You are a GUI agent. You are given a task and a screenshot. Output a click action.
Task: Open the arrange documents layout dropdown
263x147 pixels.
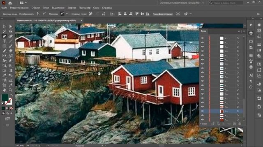point(23,3)
